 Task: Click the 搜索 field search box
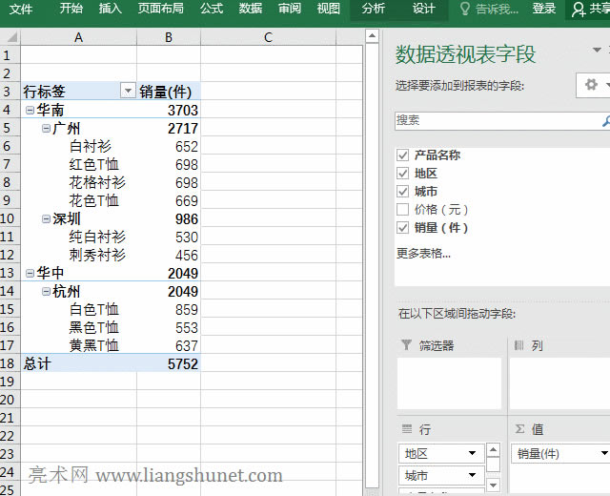pos(496,121)
